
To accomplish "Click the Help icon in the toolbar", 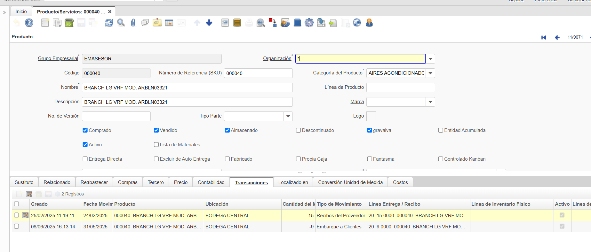I will [x=29, y=23].
